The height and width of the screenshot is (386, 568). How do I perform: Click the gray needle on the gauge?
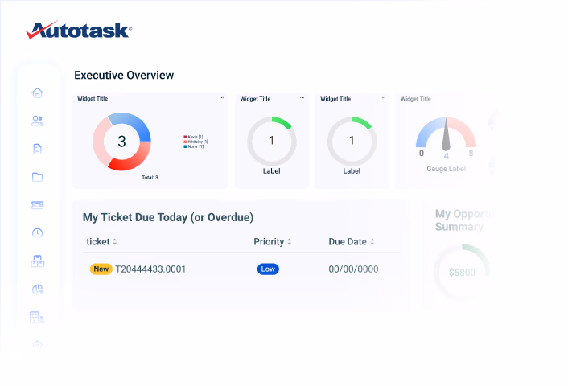tap(446, 136)
